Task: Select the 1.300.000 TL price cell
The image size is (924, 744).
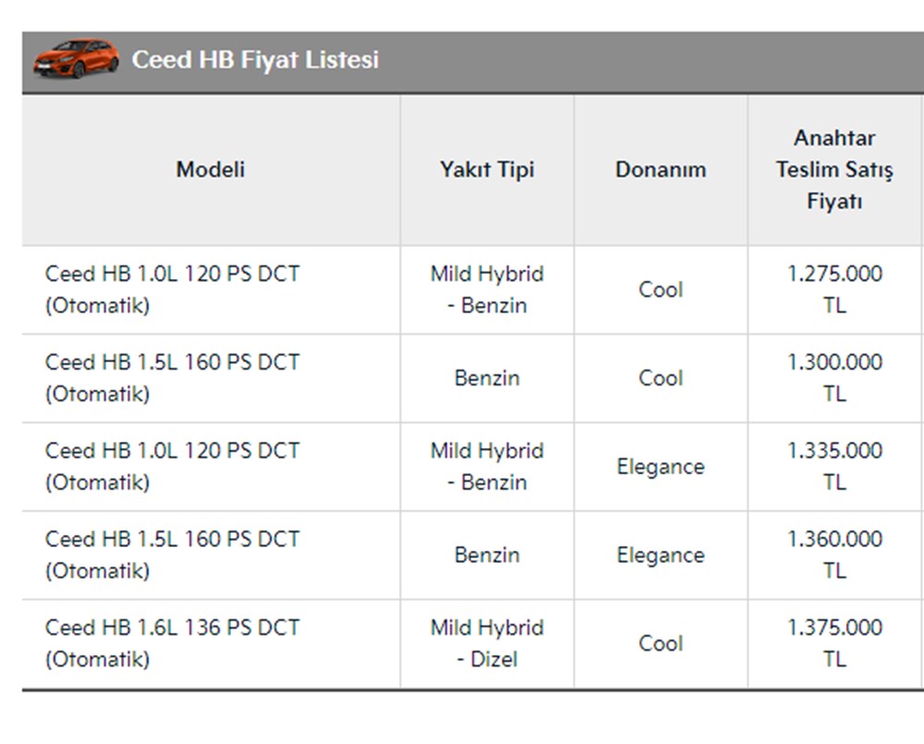Action: tap(834, 378)
